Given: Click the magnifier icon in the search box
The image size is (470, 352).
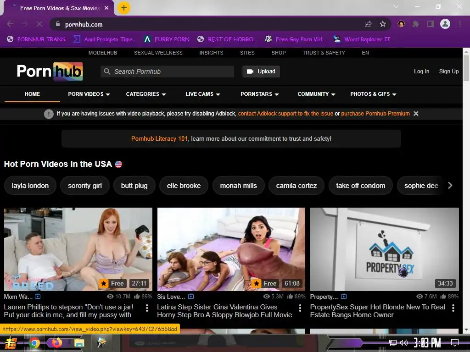Looking at the screenshot, I should (106, 71).
